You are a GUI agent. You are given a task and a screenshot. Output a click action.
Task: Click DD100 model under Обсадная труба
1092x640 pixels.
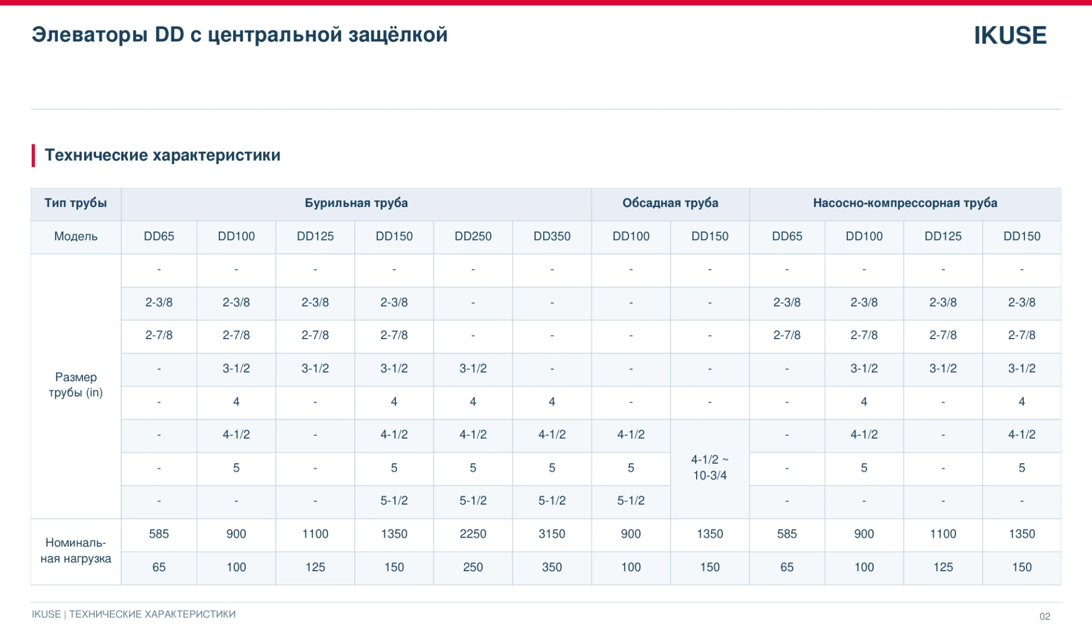(x=631, y=237)
